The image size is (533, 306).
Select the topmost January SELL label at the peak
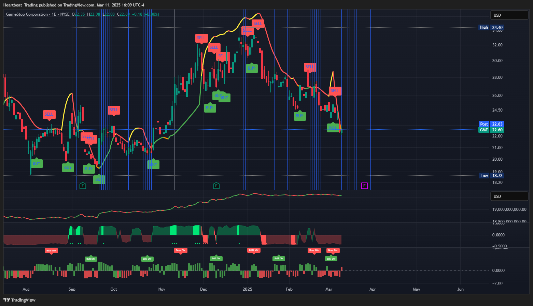[258, 24]
